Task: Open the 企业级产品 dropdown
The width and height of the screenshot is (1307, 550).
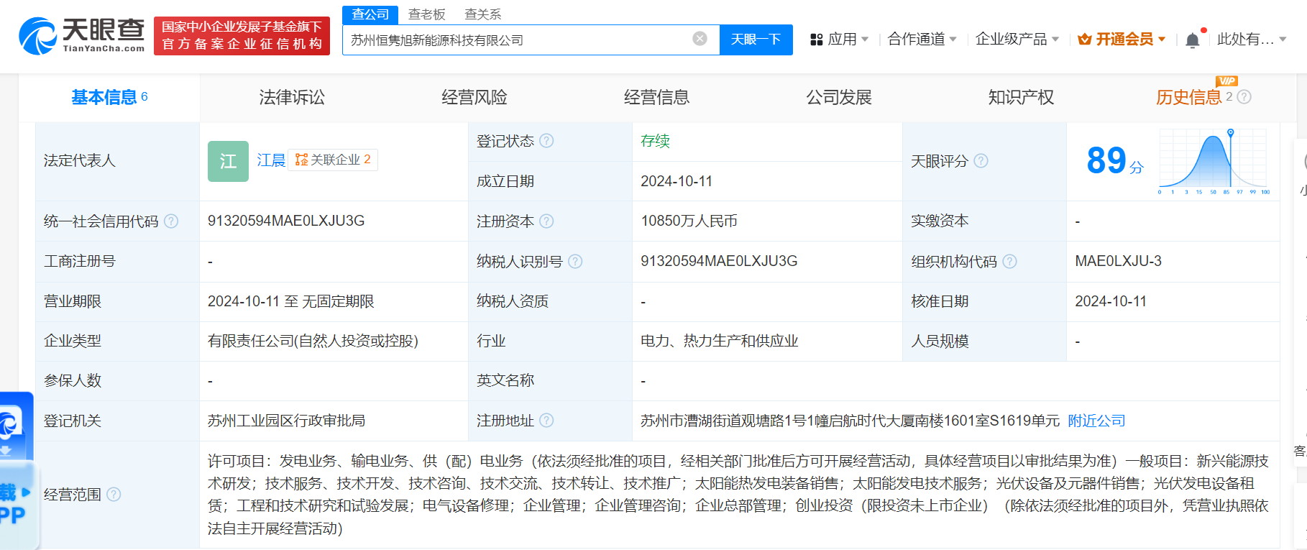Action: tap(1017, 40)
